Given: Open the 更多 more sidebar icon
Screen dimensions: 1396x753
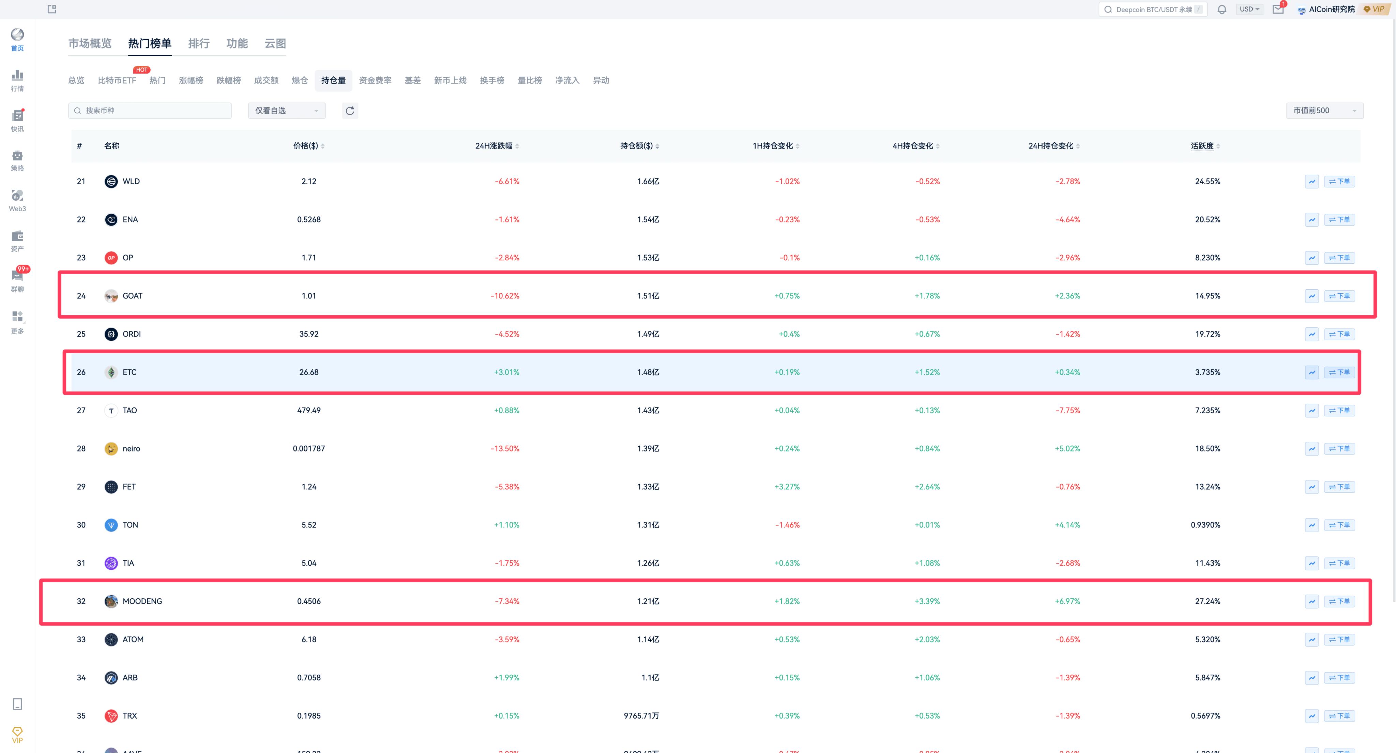Looking at the screenshot, I should (x=17, y=322).
